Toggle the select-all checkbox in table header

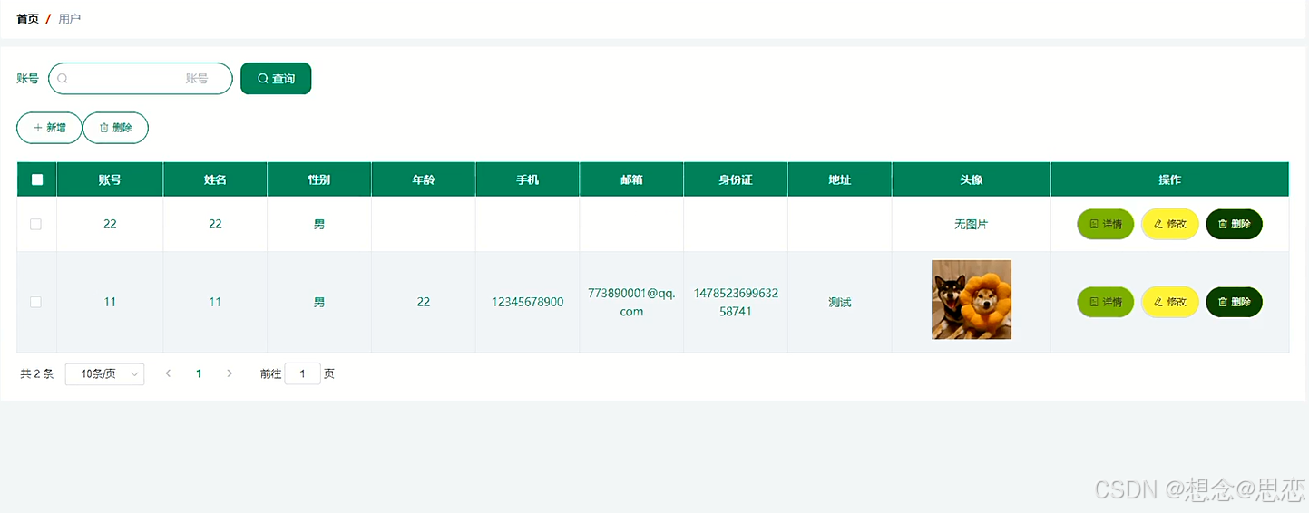37,179
